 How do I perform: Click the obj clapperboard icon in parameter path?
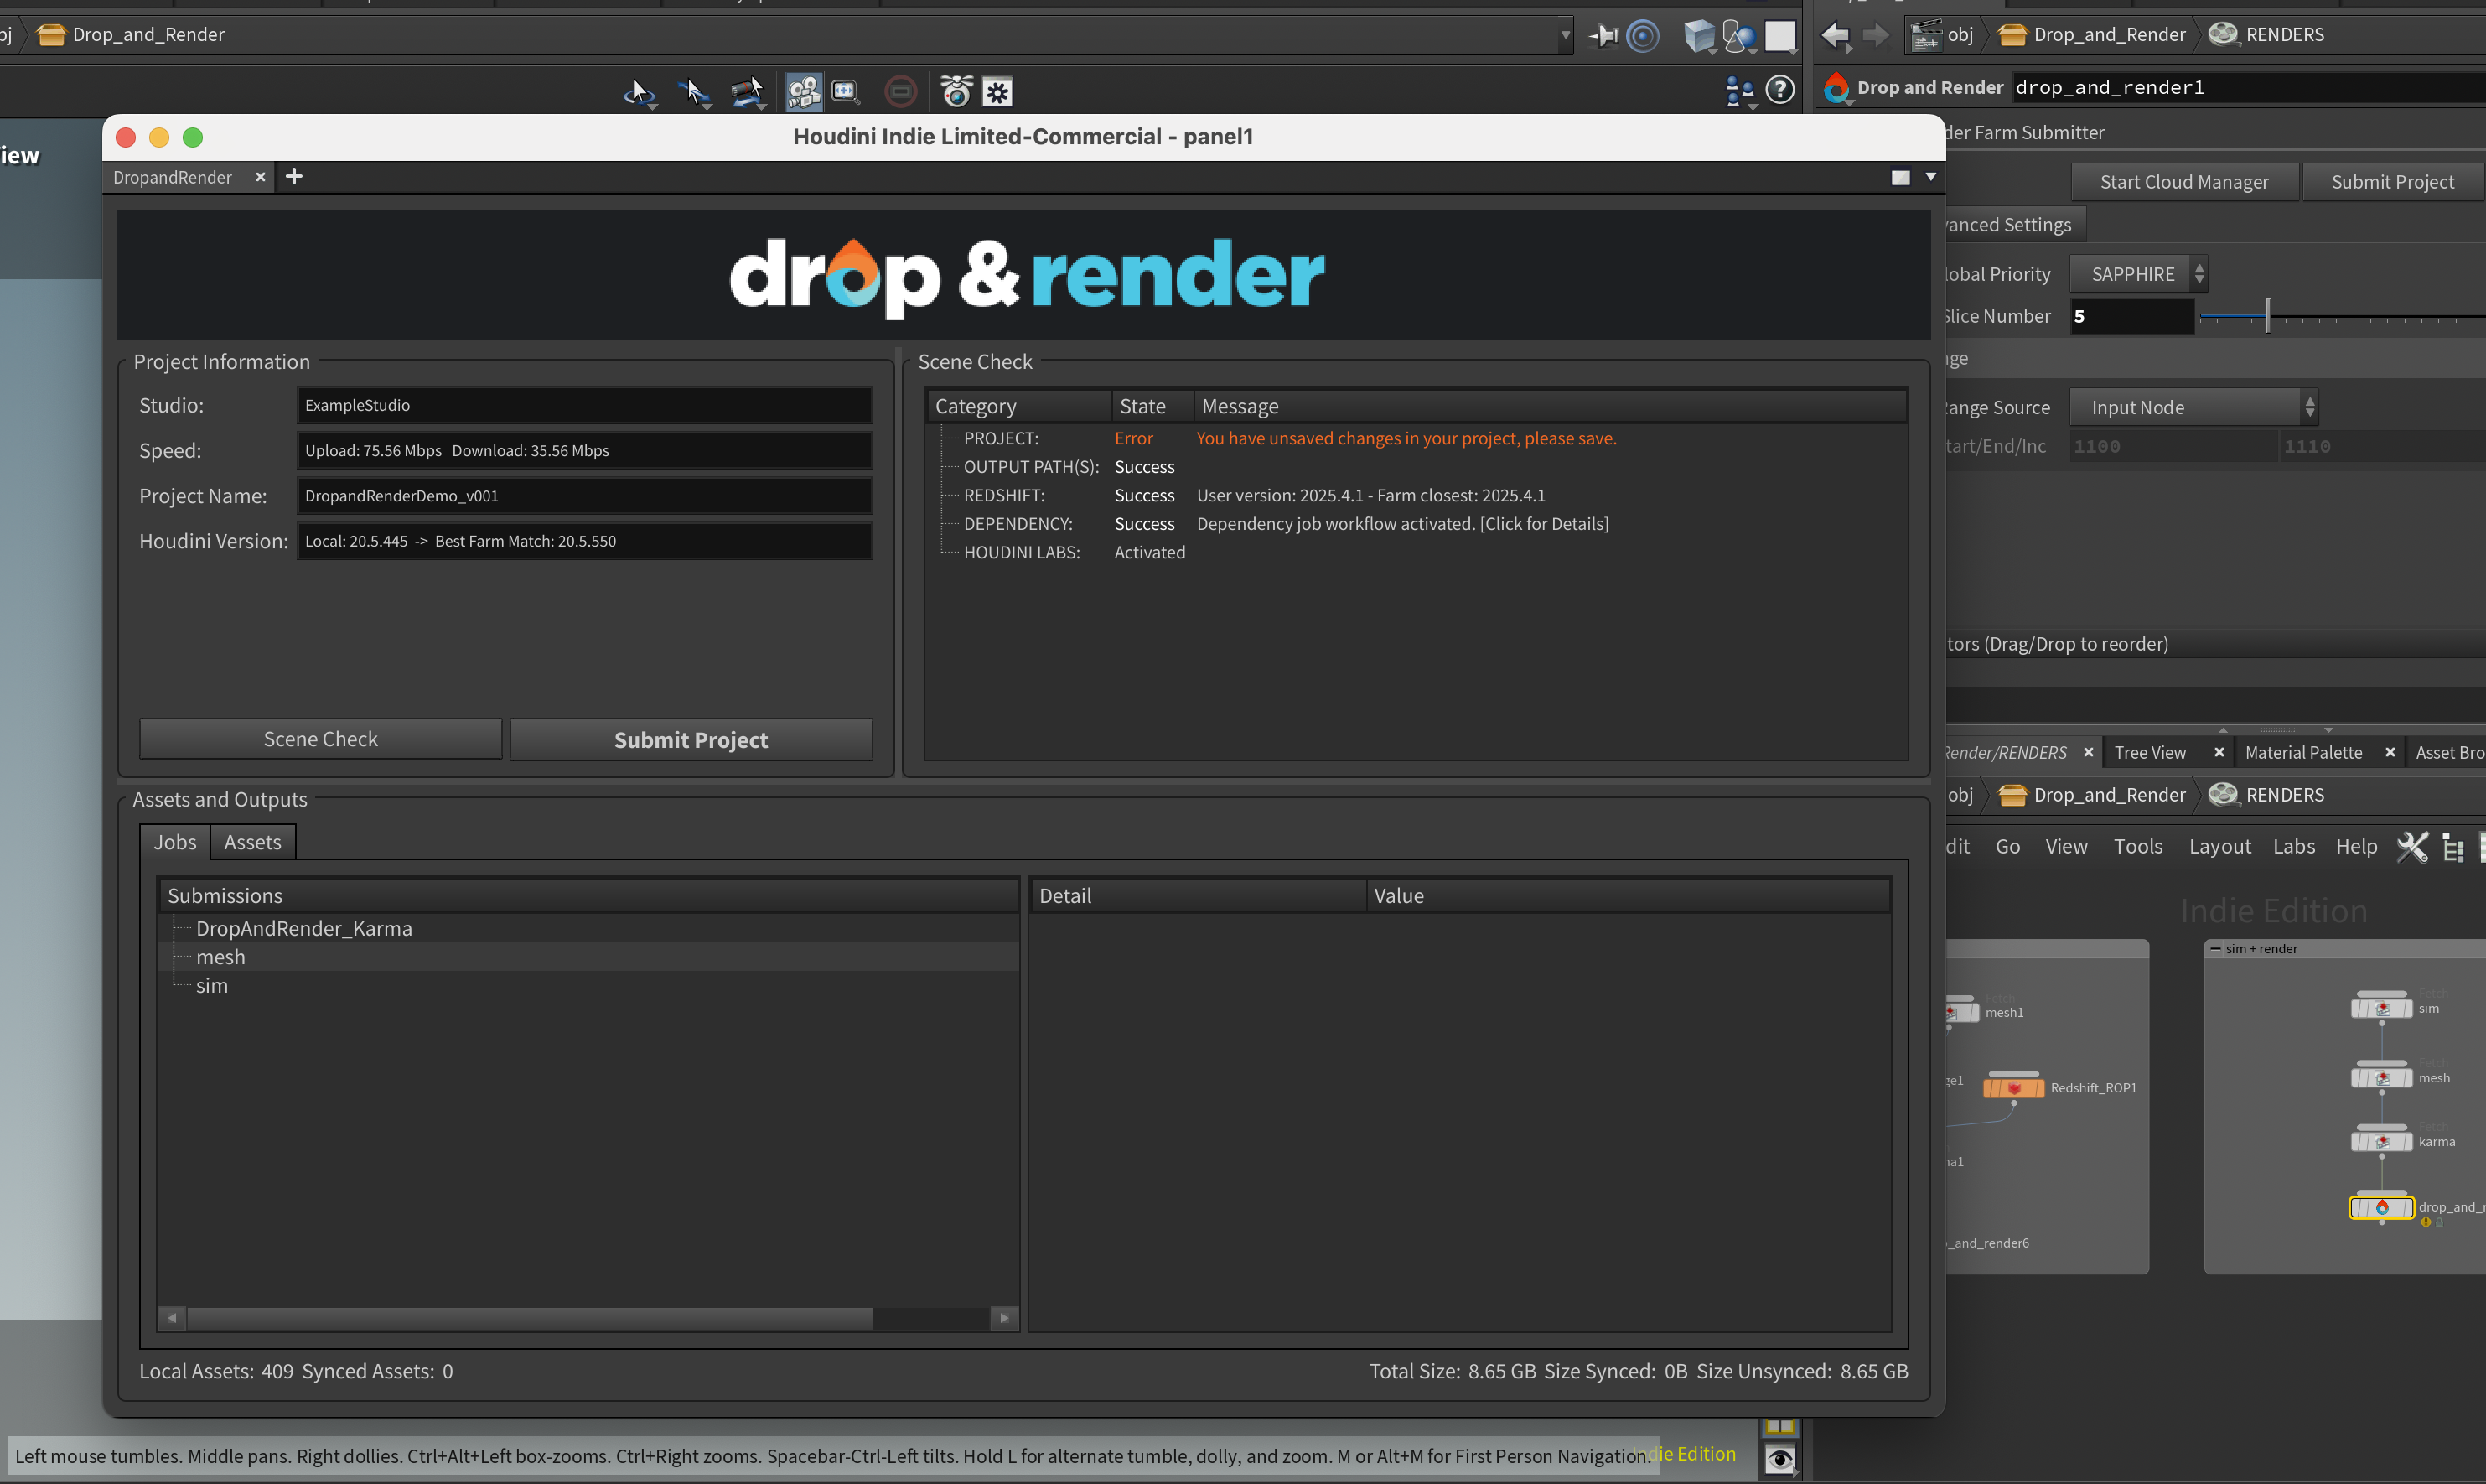click(1926, 35)
